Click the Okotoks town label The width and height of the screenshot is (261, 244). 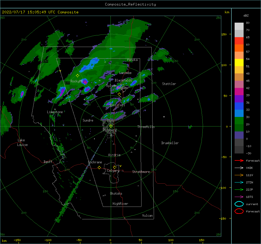116,194
